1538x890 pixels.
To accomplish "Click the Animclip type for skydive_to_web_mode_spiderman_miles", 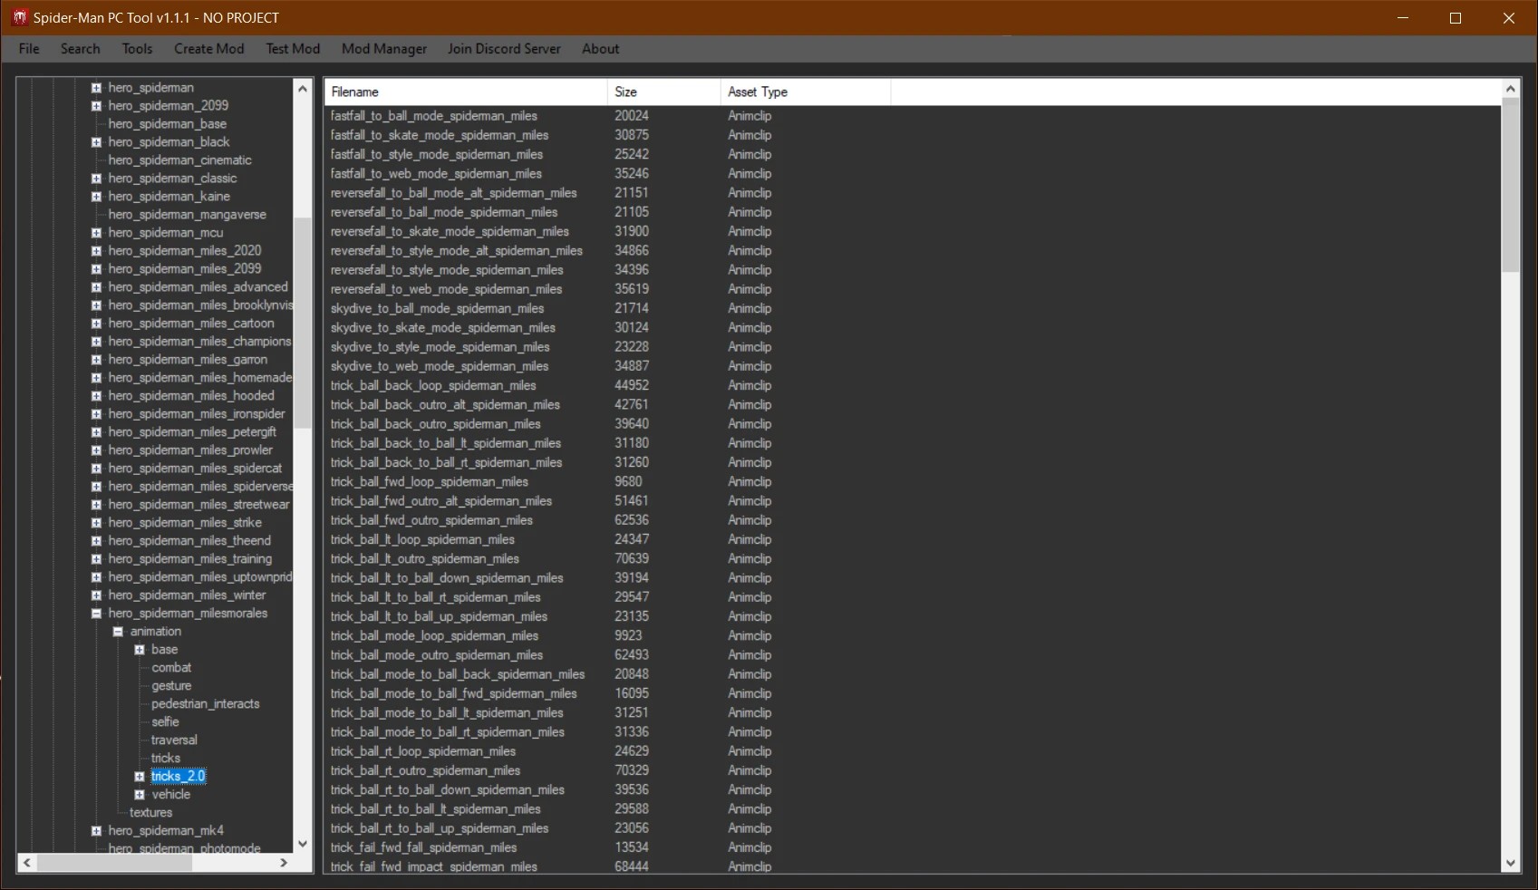I will (750, 366).
